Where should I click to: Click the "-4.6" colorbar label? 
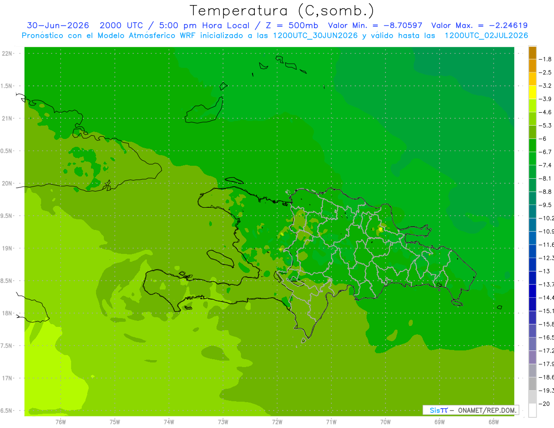546,112
